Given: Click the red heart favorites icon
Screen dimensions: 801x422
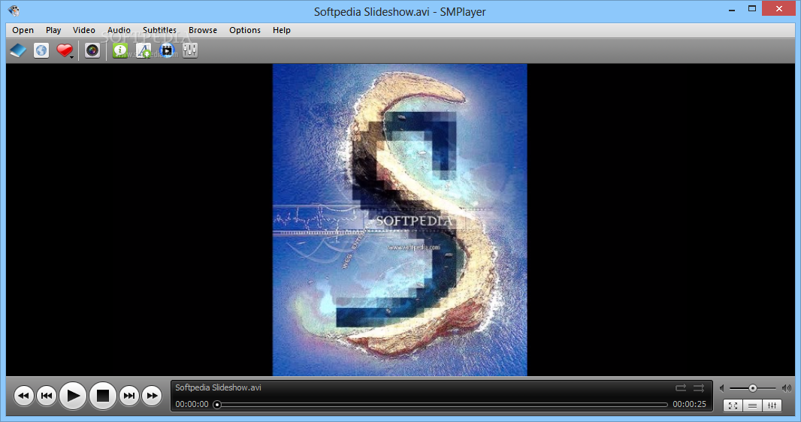Looking at the screenshot, I should click(64, 50).
